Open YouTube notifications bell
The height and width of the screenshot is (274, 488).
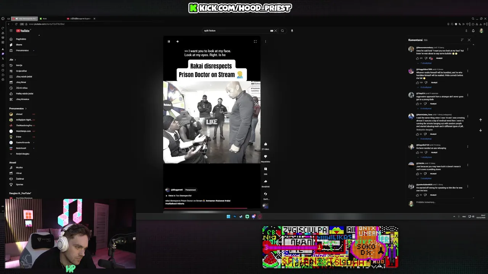point(473,31)
